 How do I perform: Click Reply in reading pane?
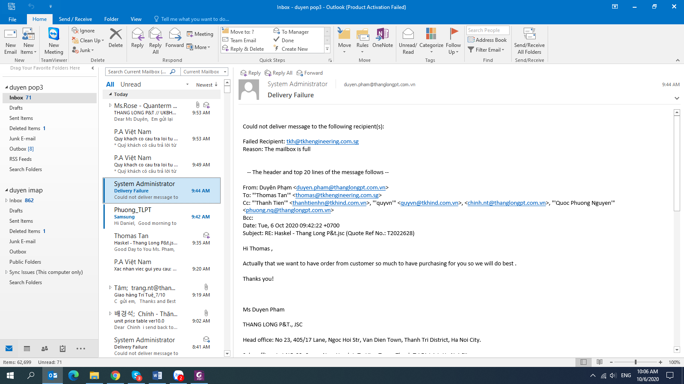point(251,73)
